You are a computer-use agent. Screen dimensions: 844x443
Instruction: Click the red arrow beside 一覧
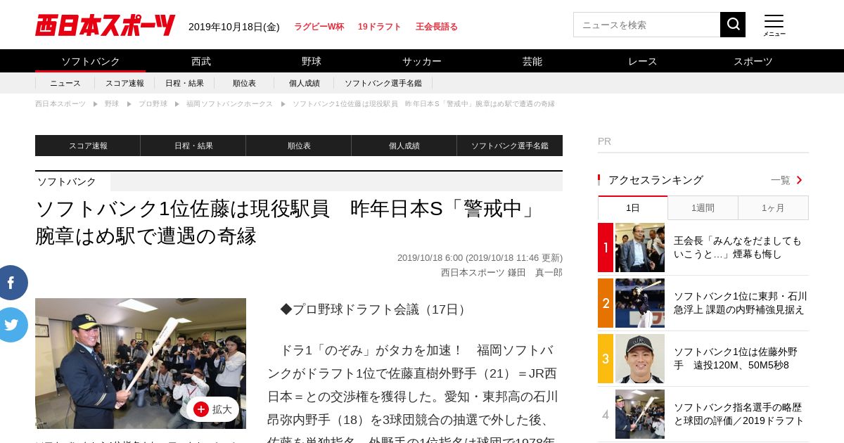click(800, 180)
